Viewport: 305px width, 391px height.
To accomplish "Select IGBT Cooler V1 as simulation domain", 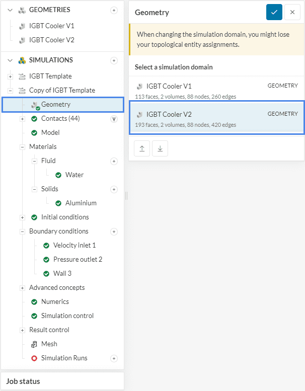I will [216, 91].
